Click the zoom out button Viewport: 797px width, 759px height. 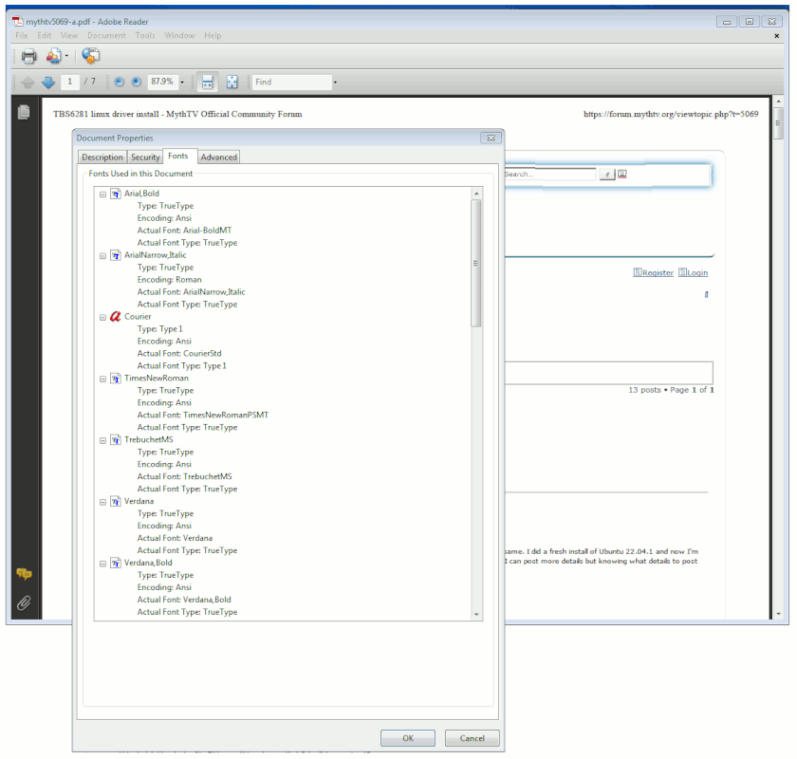coord(120,82)
